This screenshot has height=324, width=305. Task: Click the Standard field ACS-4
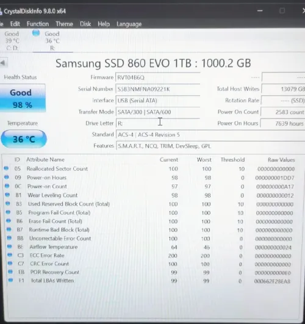pos(210,135)
